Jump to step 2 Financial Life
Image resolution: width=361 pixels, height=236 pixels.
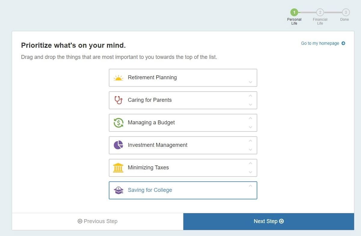click(320, 12)
